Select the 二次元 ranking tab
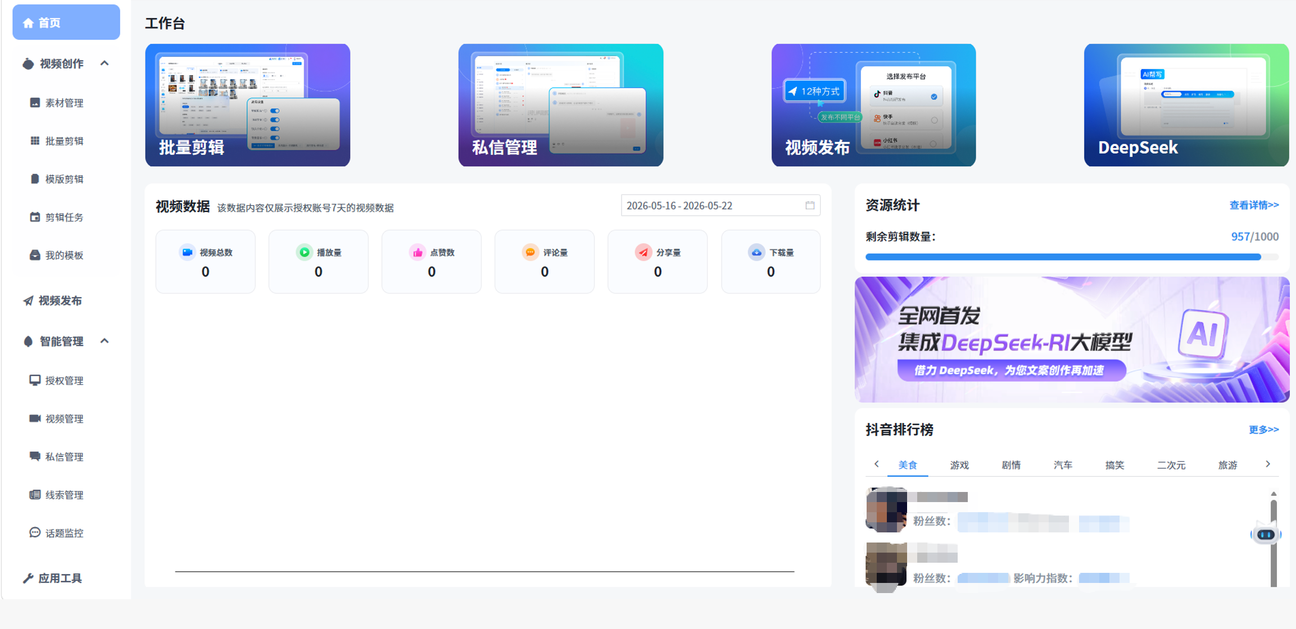This screenshot has height=629, width=1296. pos(1171,465)
